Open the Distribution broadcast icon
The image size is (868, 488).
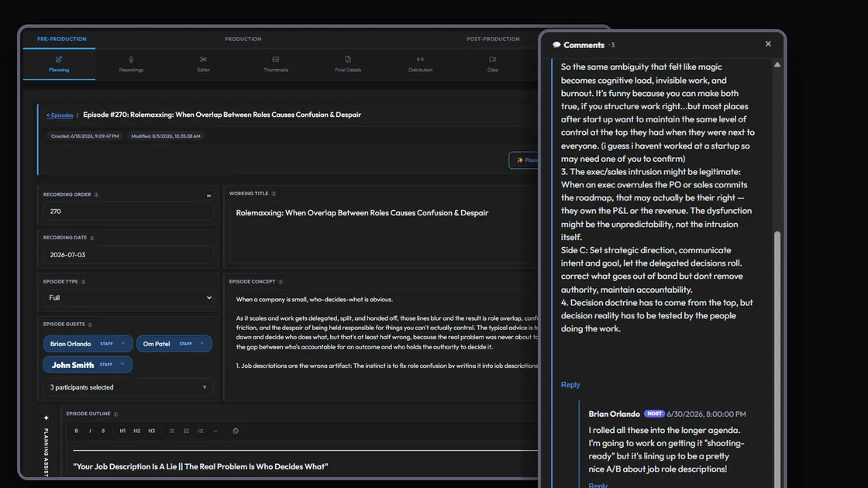click(x=420, y=59)
